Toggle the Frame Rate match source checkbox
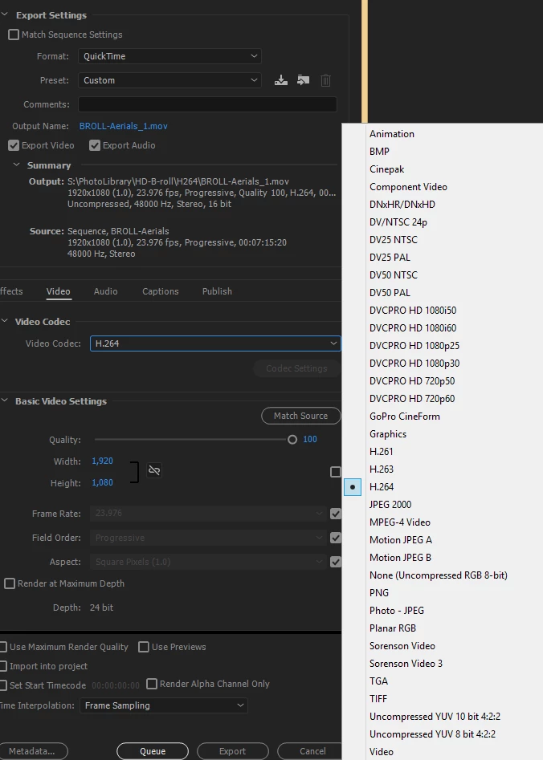This screenshot has height=760, width=543. click(x=335, y=514)
